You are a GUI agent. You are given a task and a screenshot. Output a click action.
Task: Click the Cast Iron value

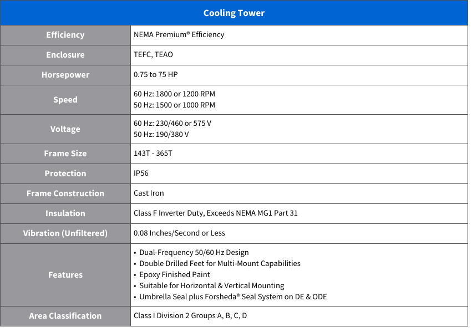(x=149, y=193)
